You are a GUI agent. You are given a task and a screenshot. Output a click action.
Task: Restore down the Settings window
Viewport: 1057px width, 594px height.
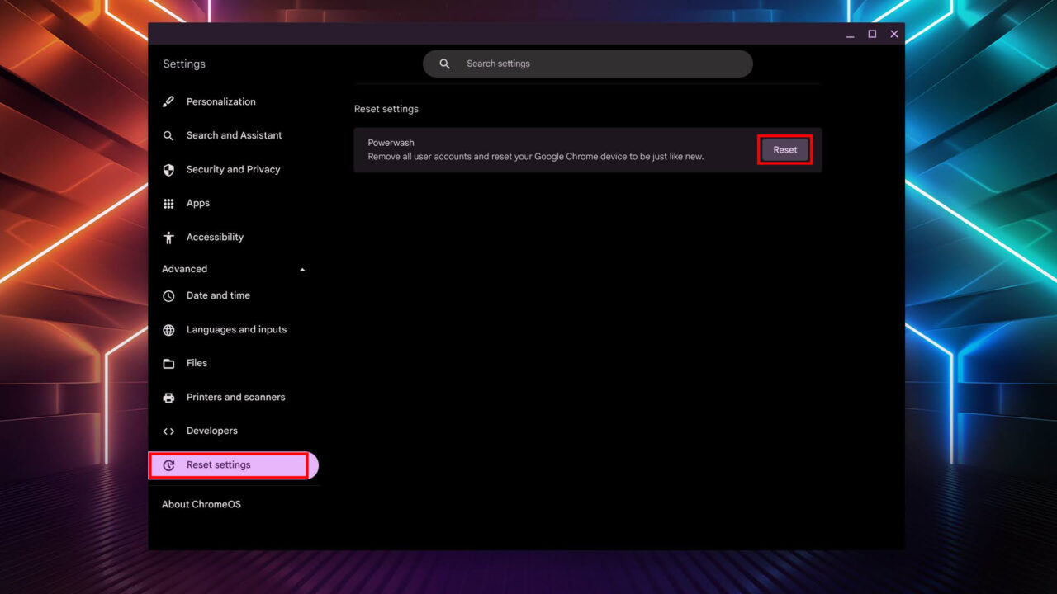(872, 34)
